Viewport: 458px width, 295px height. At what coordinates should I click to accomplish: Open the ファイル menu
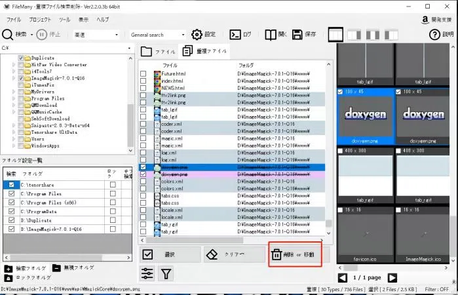[x=14, y=20]
